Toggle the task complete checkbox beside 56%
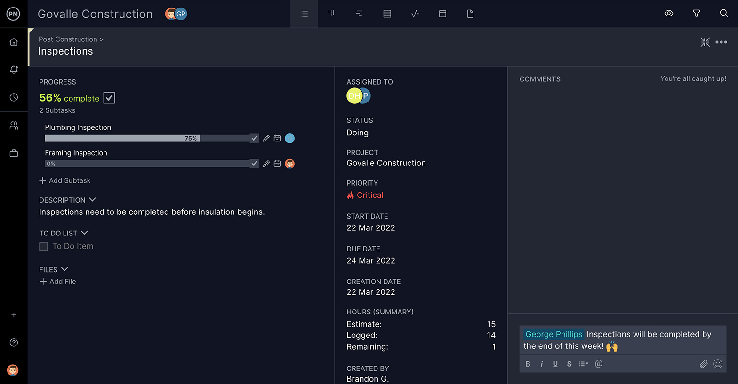738x384 pixels. (x=109, y=98)
